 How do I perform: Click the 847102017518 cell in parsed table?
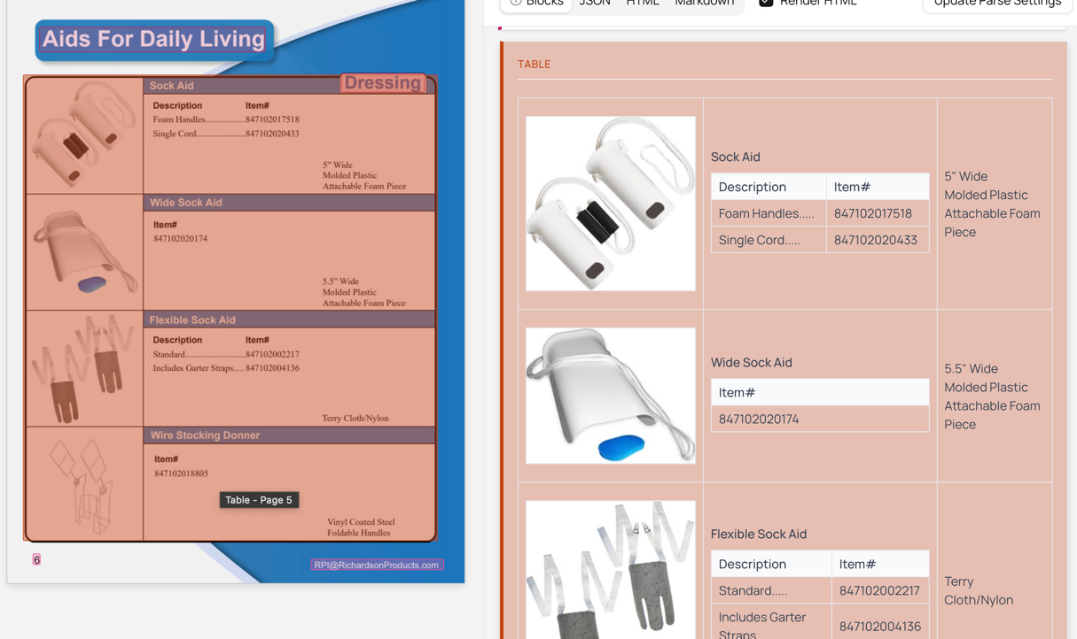[878, 213]
